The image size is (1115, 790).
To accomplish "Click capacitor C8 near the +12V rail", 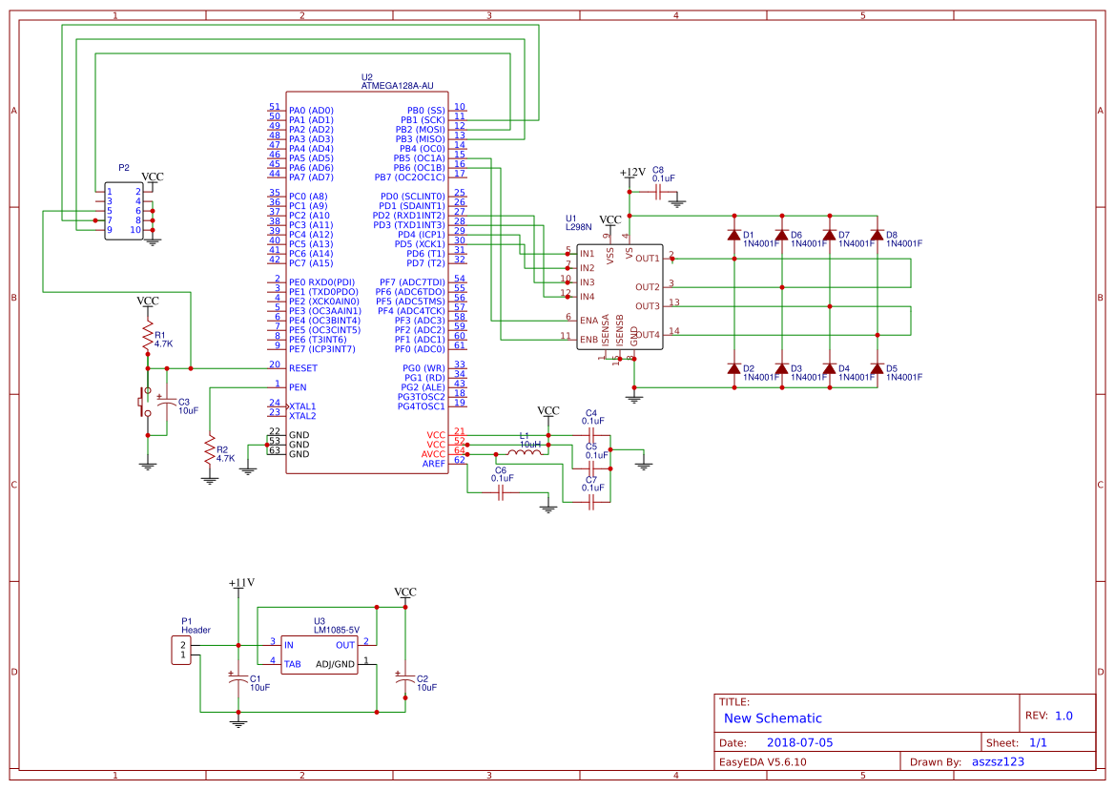I will point(657,191).
